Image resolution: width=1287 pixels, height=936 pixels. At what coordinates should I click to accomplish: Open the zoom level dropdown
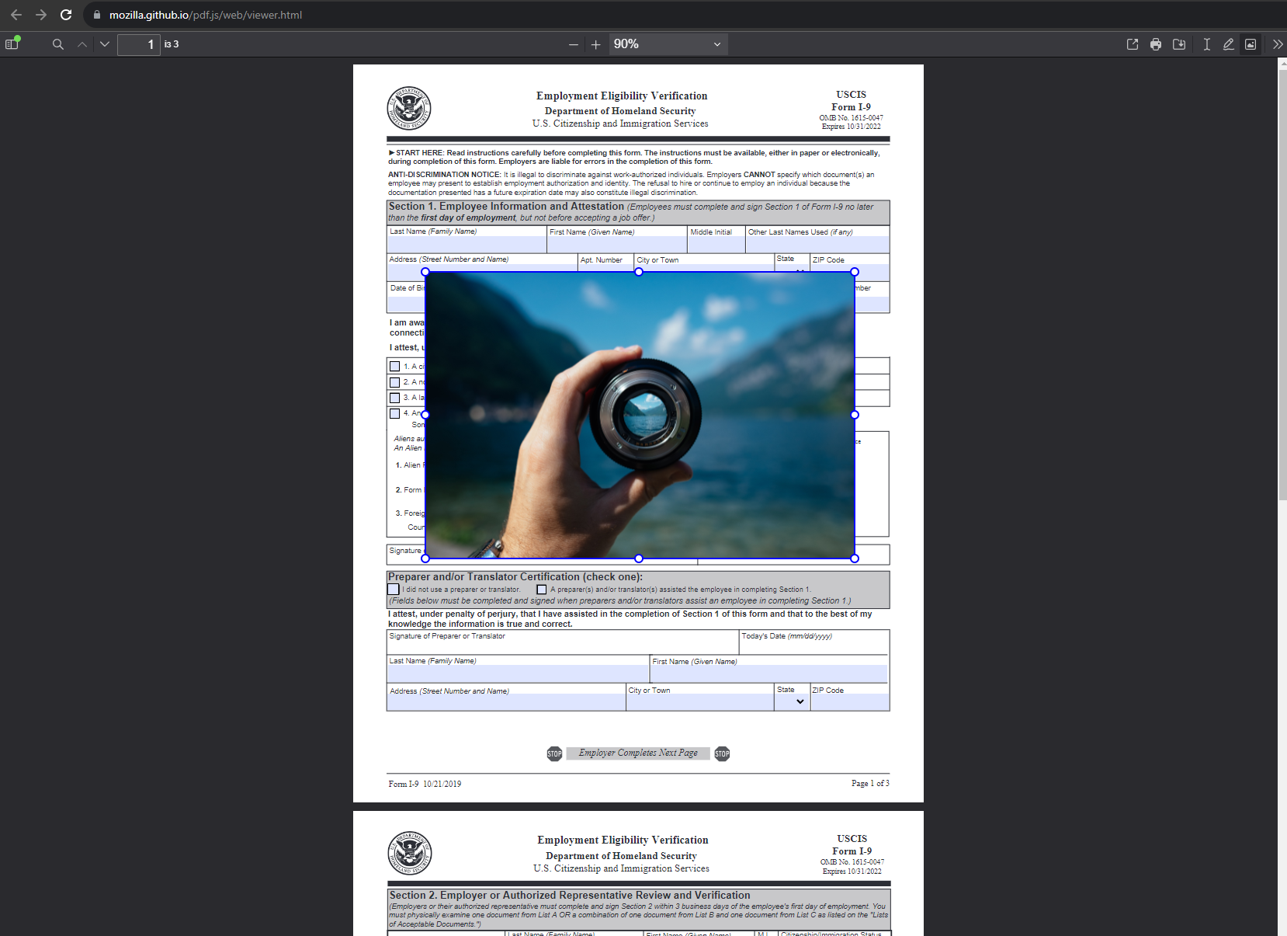tap(670, 44)
